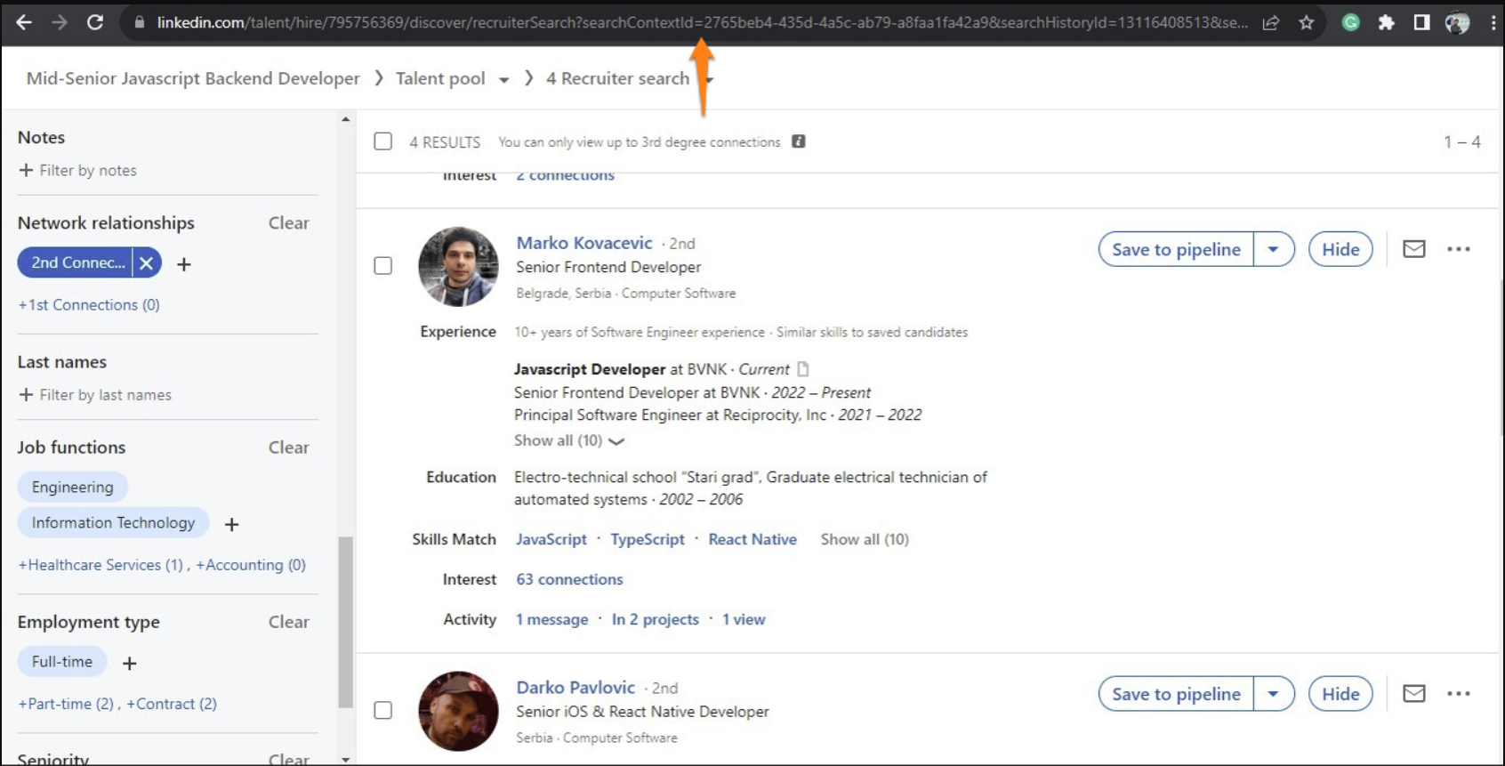
Task: Click the resume document icon beside Current
Action: point(803,369)
